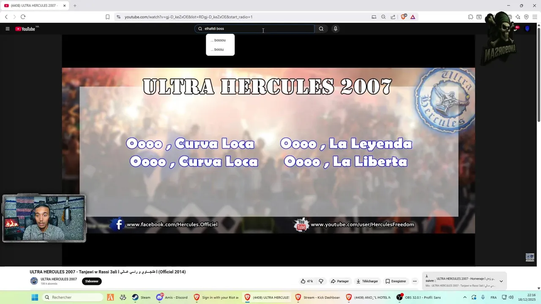
Task: Select the ULTRA HERCULES 2007 browser tab
Action: (x=35, y=5)
